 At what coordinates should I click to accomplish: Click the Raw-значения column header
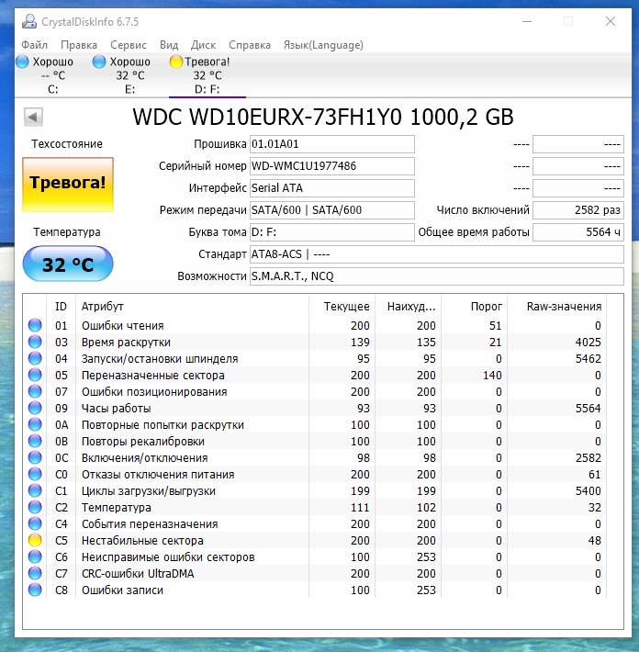coord(566,307)
